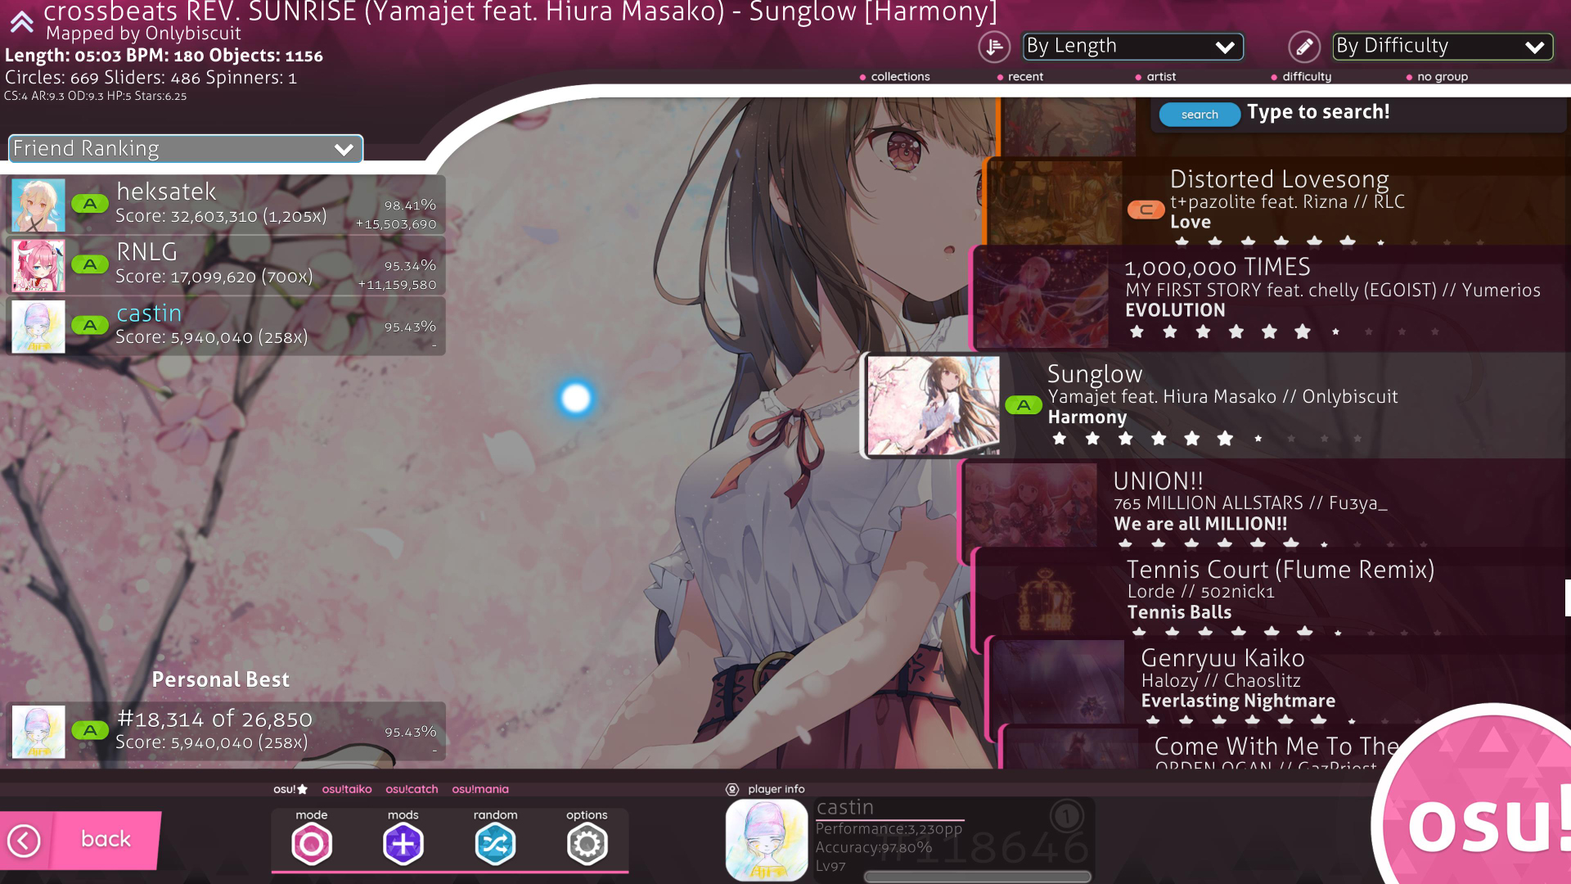Select the collections tab filter
The image size is (1571, 884).
point(898,75)
